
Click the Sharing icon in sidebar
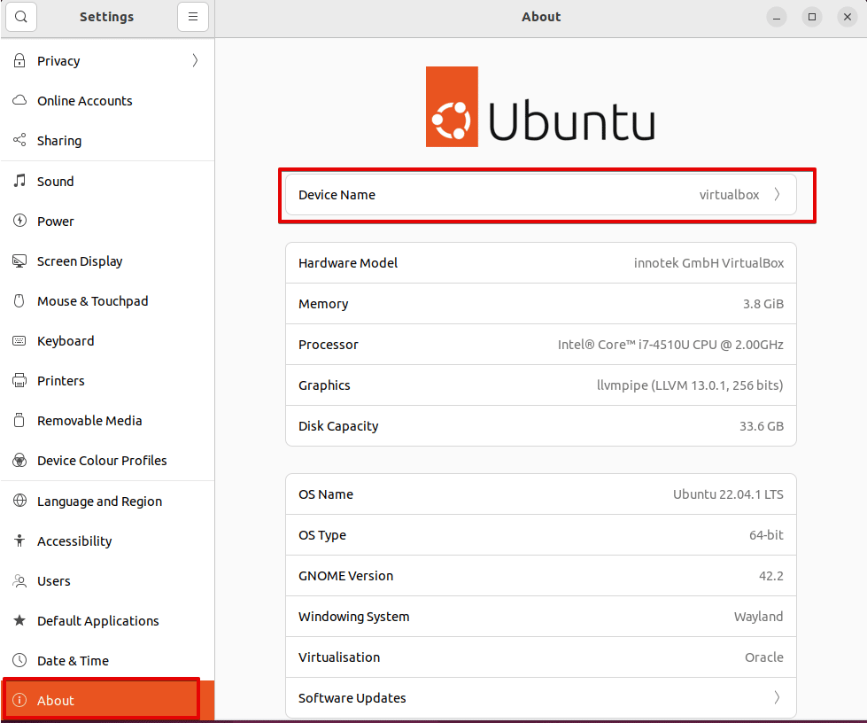tap(19, 140)
